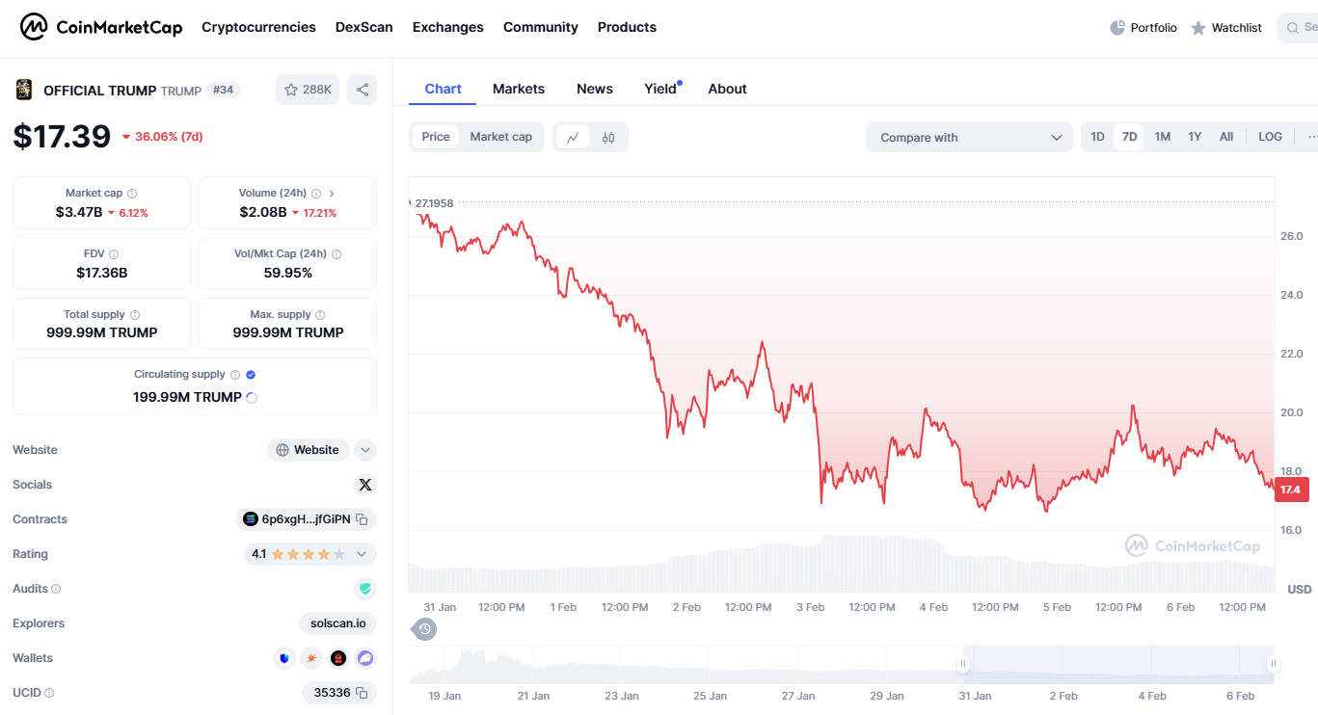Show FDV info tooltip icon

pos(114,254)
